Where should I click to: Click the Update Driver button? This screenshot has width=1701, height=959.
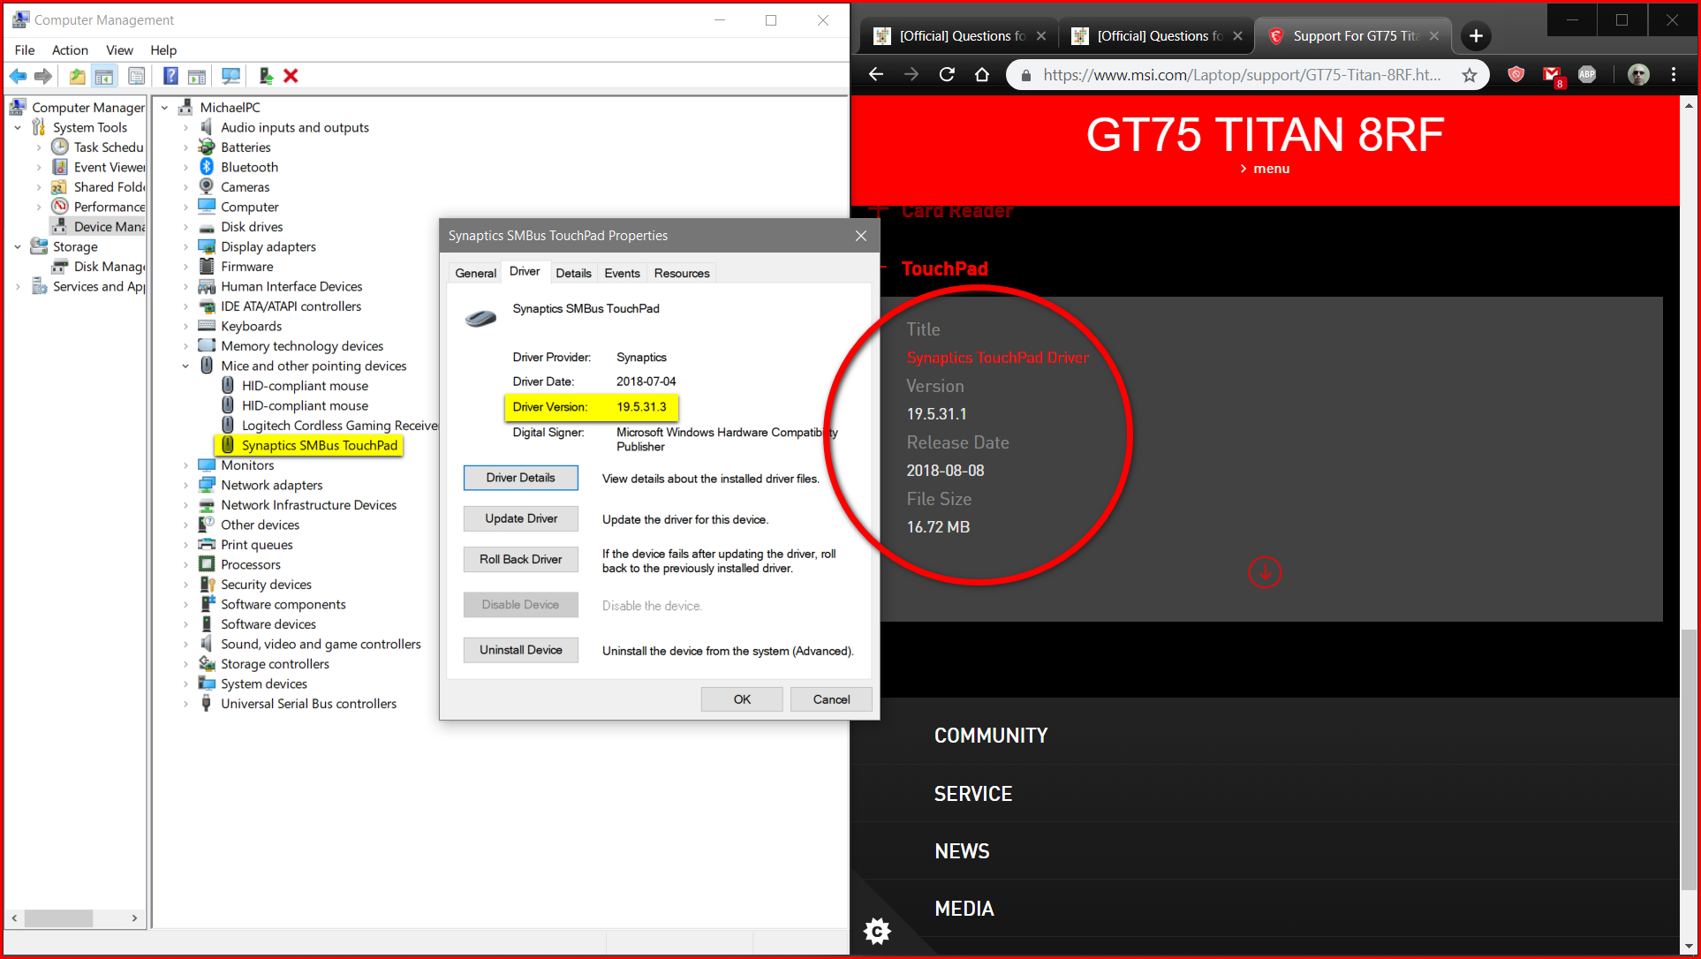pos(521,518)
